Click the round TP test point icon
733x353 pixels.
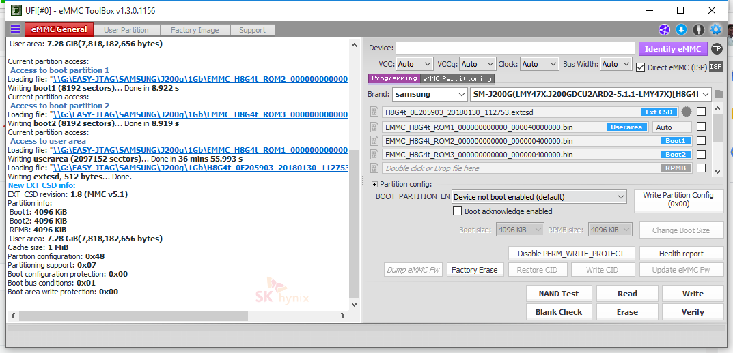pyautogui.click(x=717, y=48)
